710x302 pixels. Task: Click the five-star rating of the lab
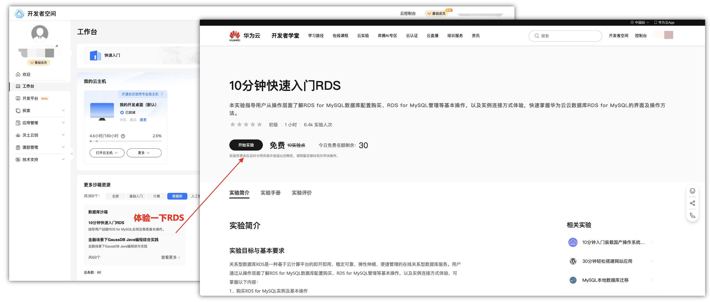pyautogui.click(x=246, y=124)
